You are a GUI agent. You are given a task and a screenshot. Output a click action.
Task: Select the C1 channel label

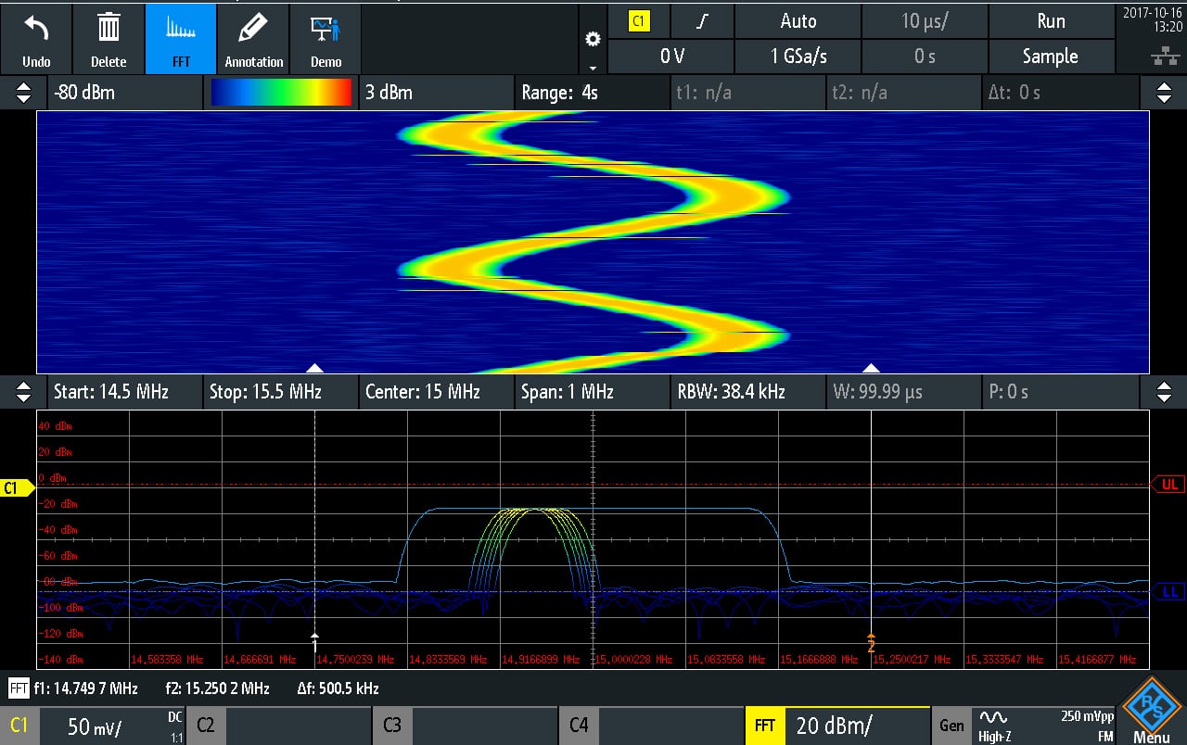pyautogui.click(x=19, y=726)
